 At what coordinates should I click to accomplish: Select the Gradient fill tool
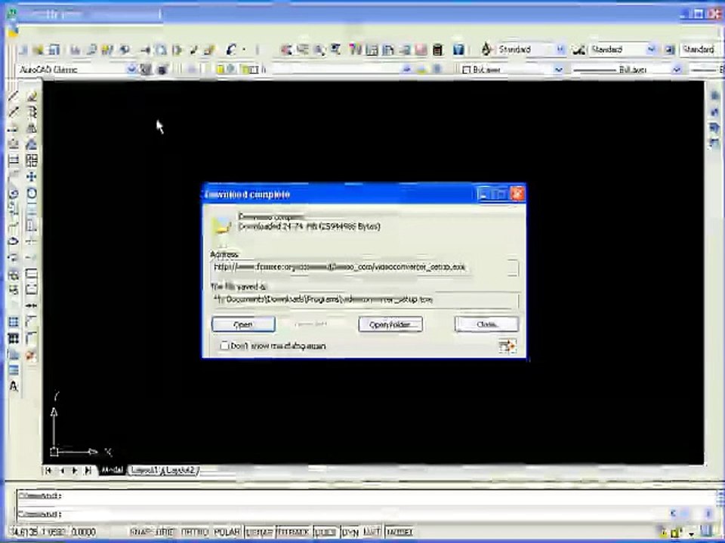[x=14, y=339]
